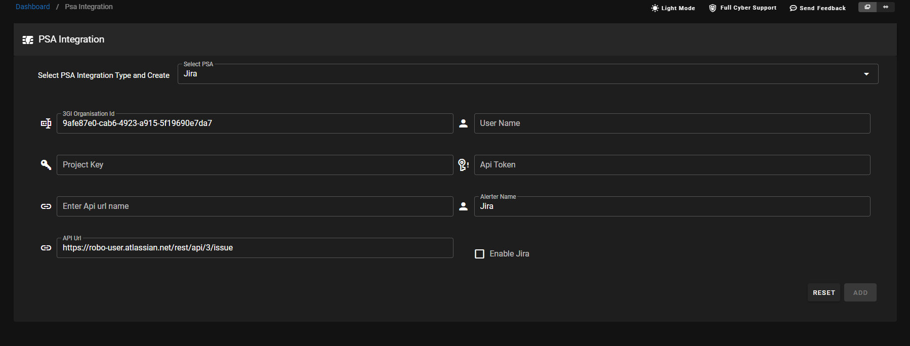The image size is (910, 346).
Task: Focus the Project Key input field
Action: point(255,165)
